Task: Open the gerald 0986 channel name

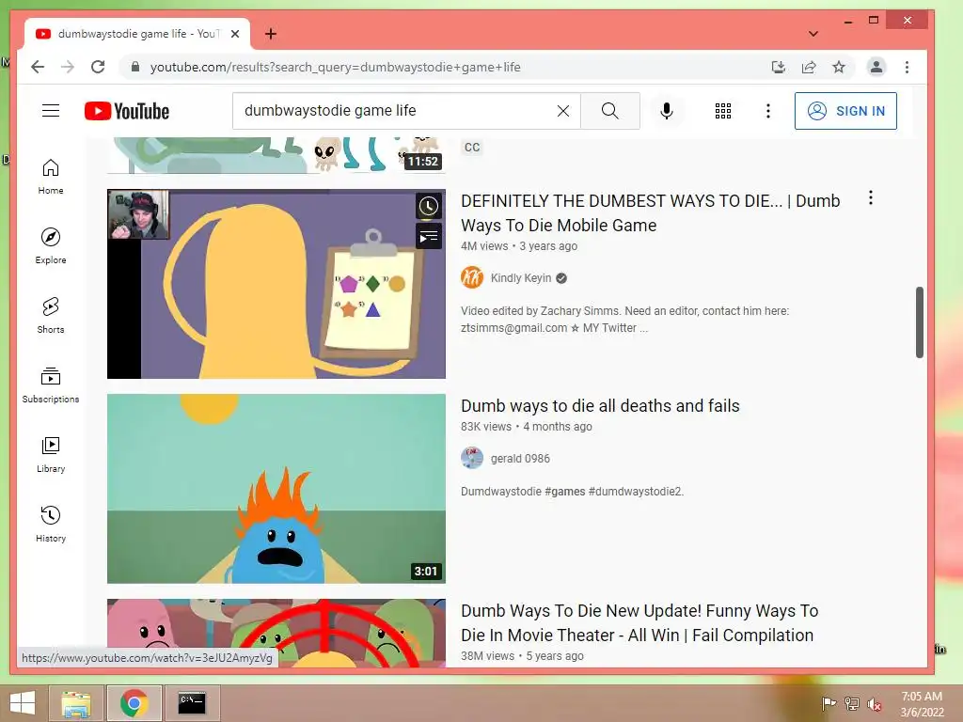Action: tap(520, 459)
